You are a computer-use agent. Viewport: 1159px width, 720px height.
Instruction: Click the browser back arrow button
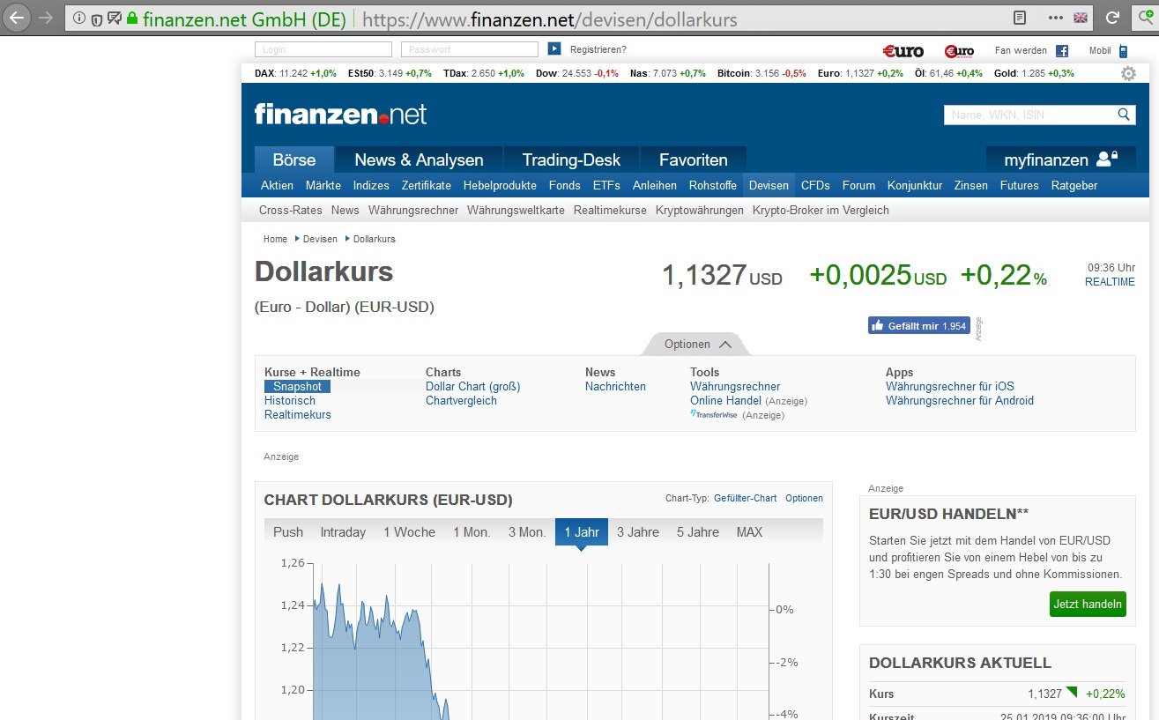point(17,18)
